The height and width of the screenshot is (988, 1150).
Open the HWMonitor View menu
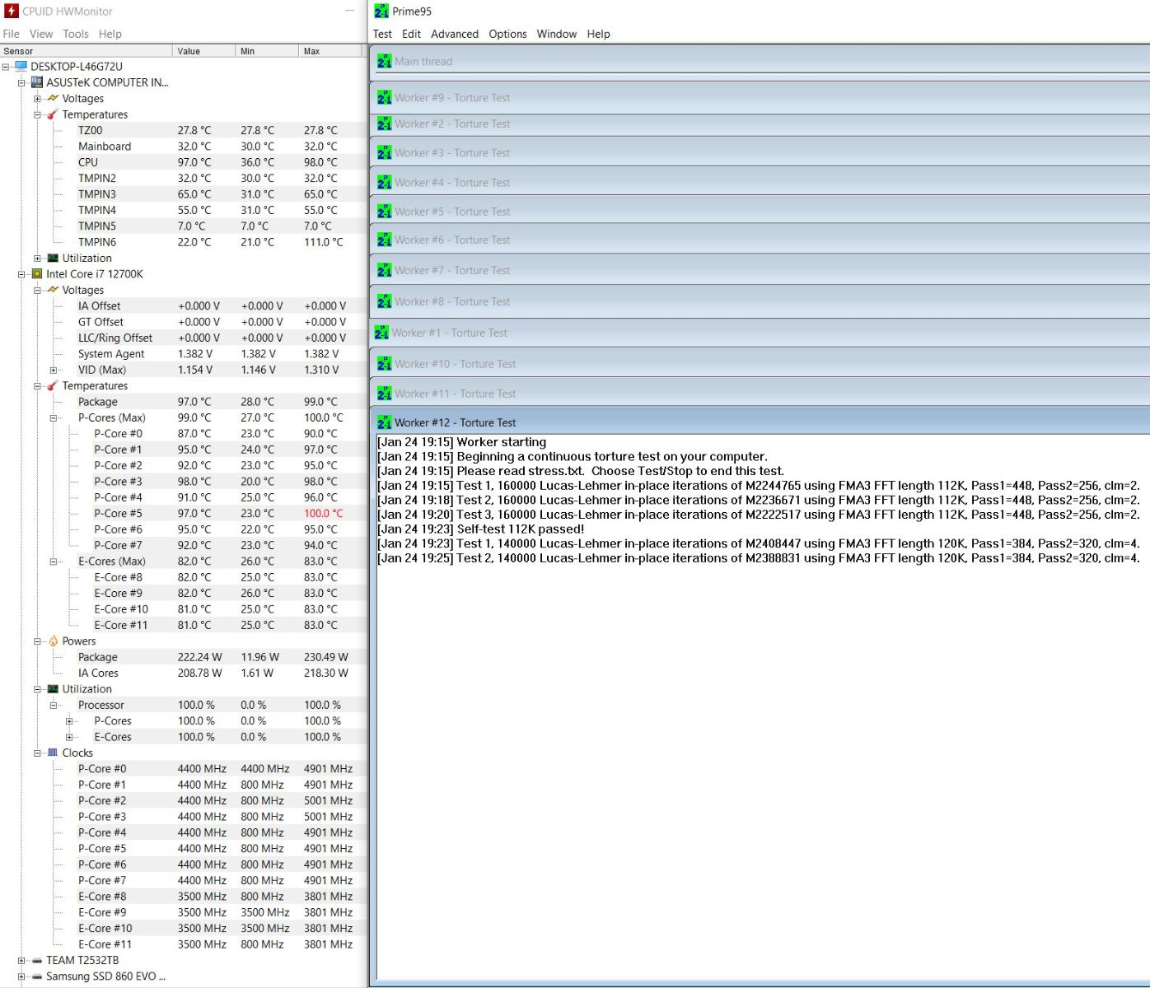(x=41, y=34)
